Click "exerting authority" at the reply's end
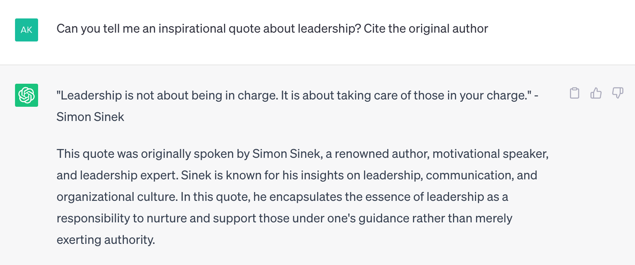635x265 pixels. pyautogui.click(x=105, y=240)
